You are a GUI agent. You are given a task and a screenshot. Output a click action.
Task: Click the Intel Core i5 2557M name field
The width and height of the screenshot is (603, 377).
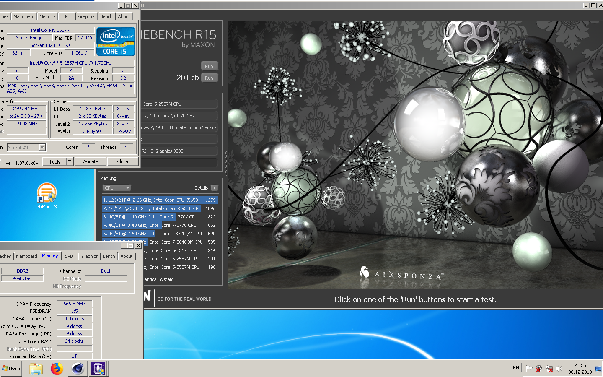51,30
